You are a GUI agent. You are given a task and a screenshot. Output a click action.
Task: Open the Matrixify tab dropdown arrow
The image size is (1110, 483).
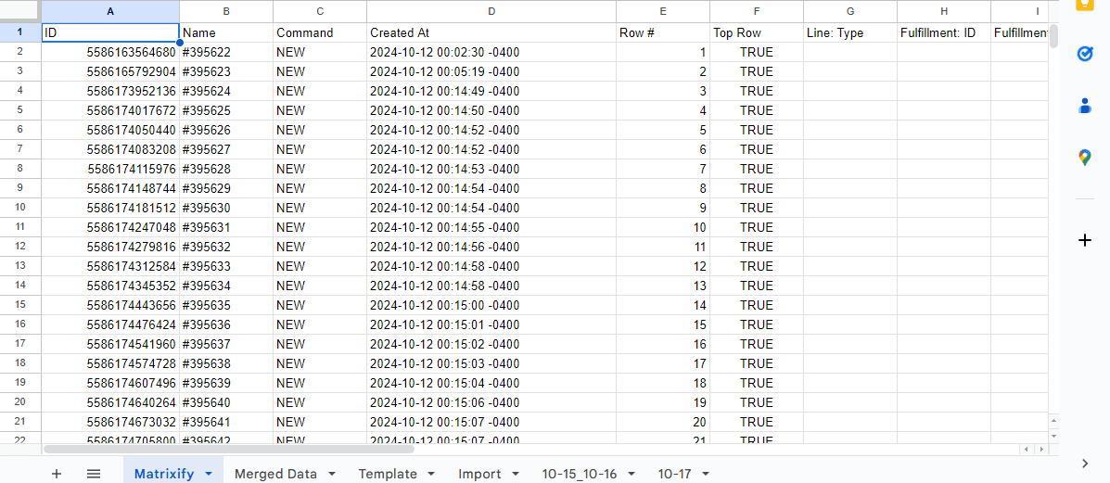pyautogui.click(x=209, y=474)
